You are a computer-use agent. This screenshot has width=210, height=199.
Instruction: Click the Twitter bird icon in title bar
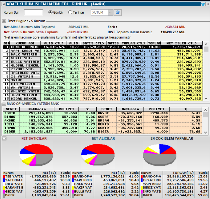203,4
